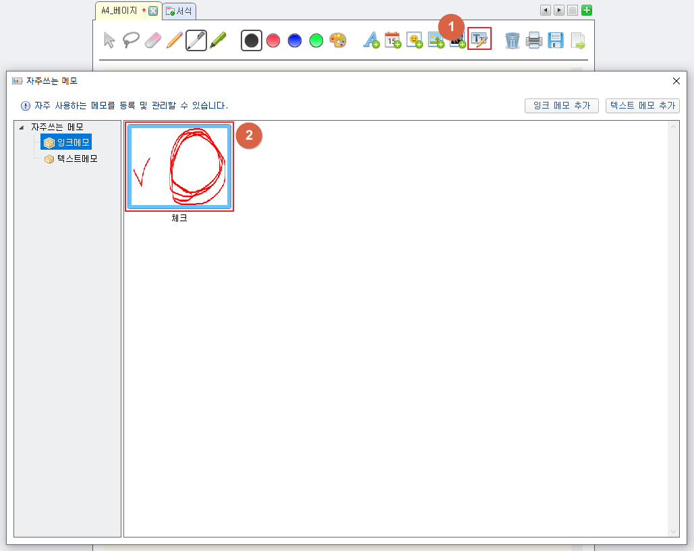Screen dimensions: 694x551
Task: Open the color palette picker
Action: point(338,40)
